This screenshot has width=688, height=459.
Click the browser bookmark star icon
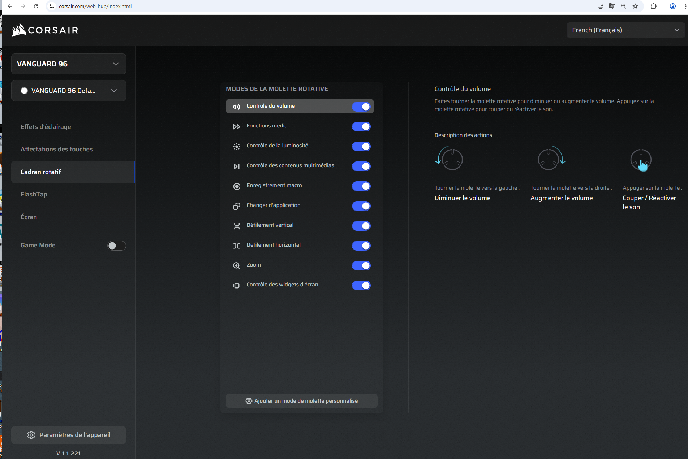(635, 6)
